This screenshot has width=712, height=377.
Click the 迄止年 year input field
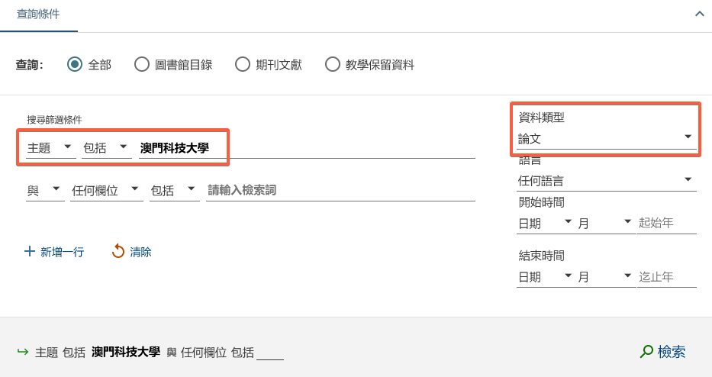point(666,276)
